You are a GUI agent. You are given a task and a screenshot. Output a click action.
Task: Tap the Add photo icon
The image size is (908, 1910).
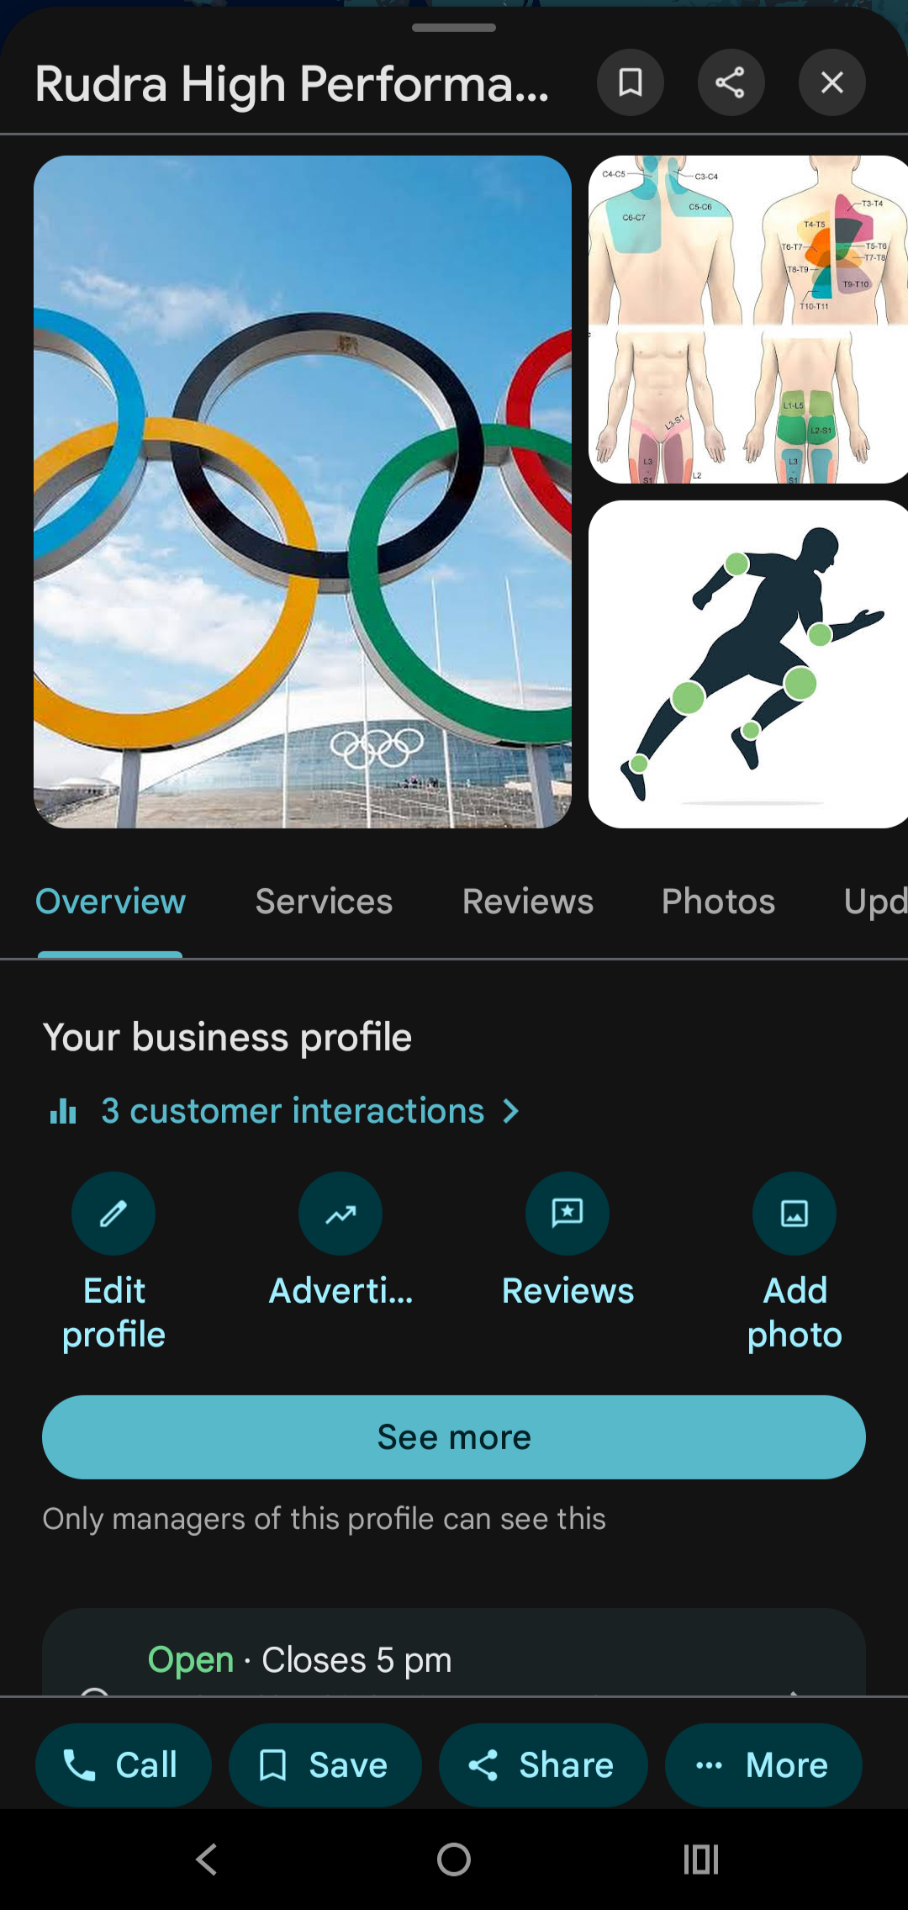point(794,1214)
